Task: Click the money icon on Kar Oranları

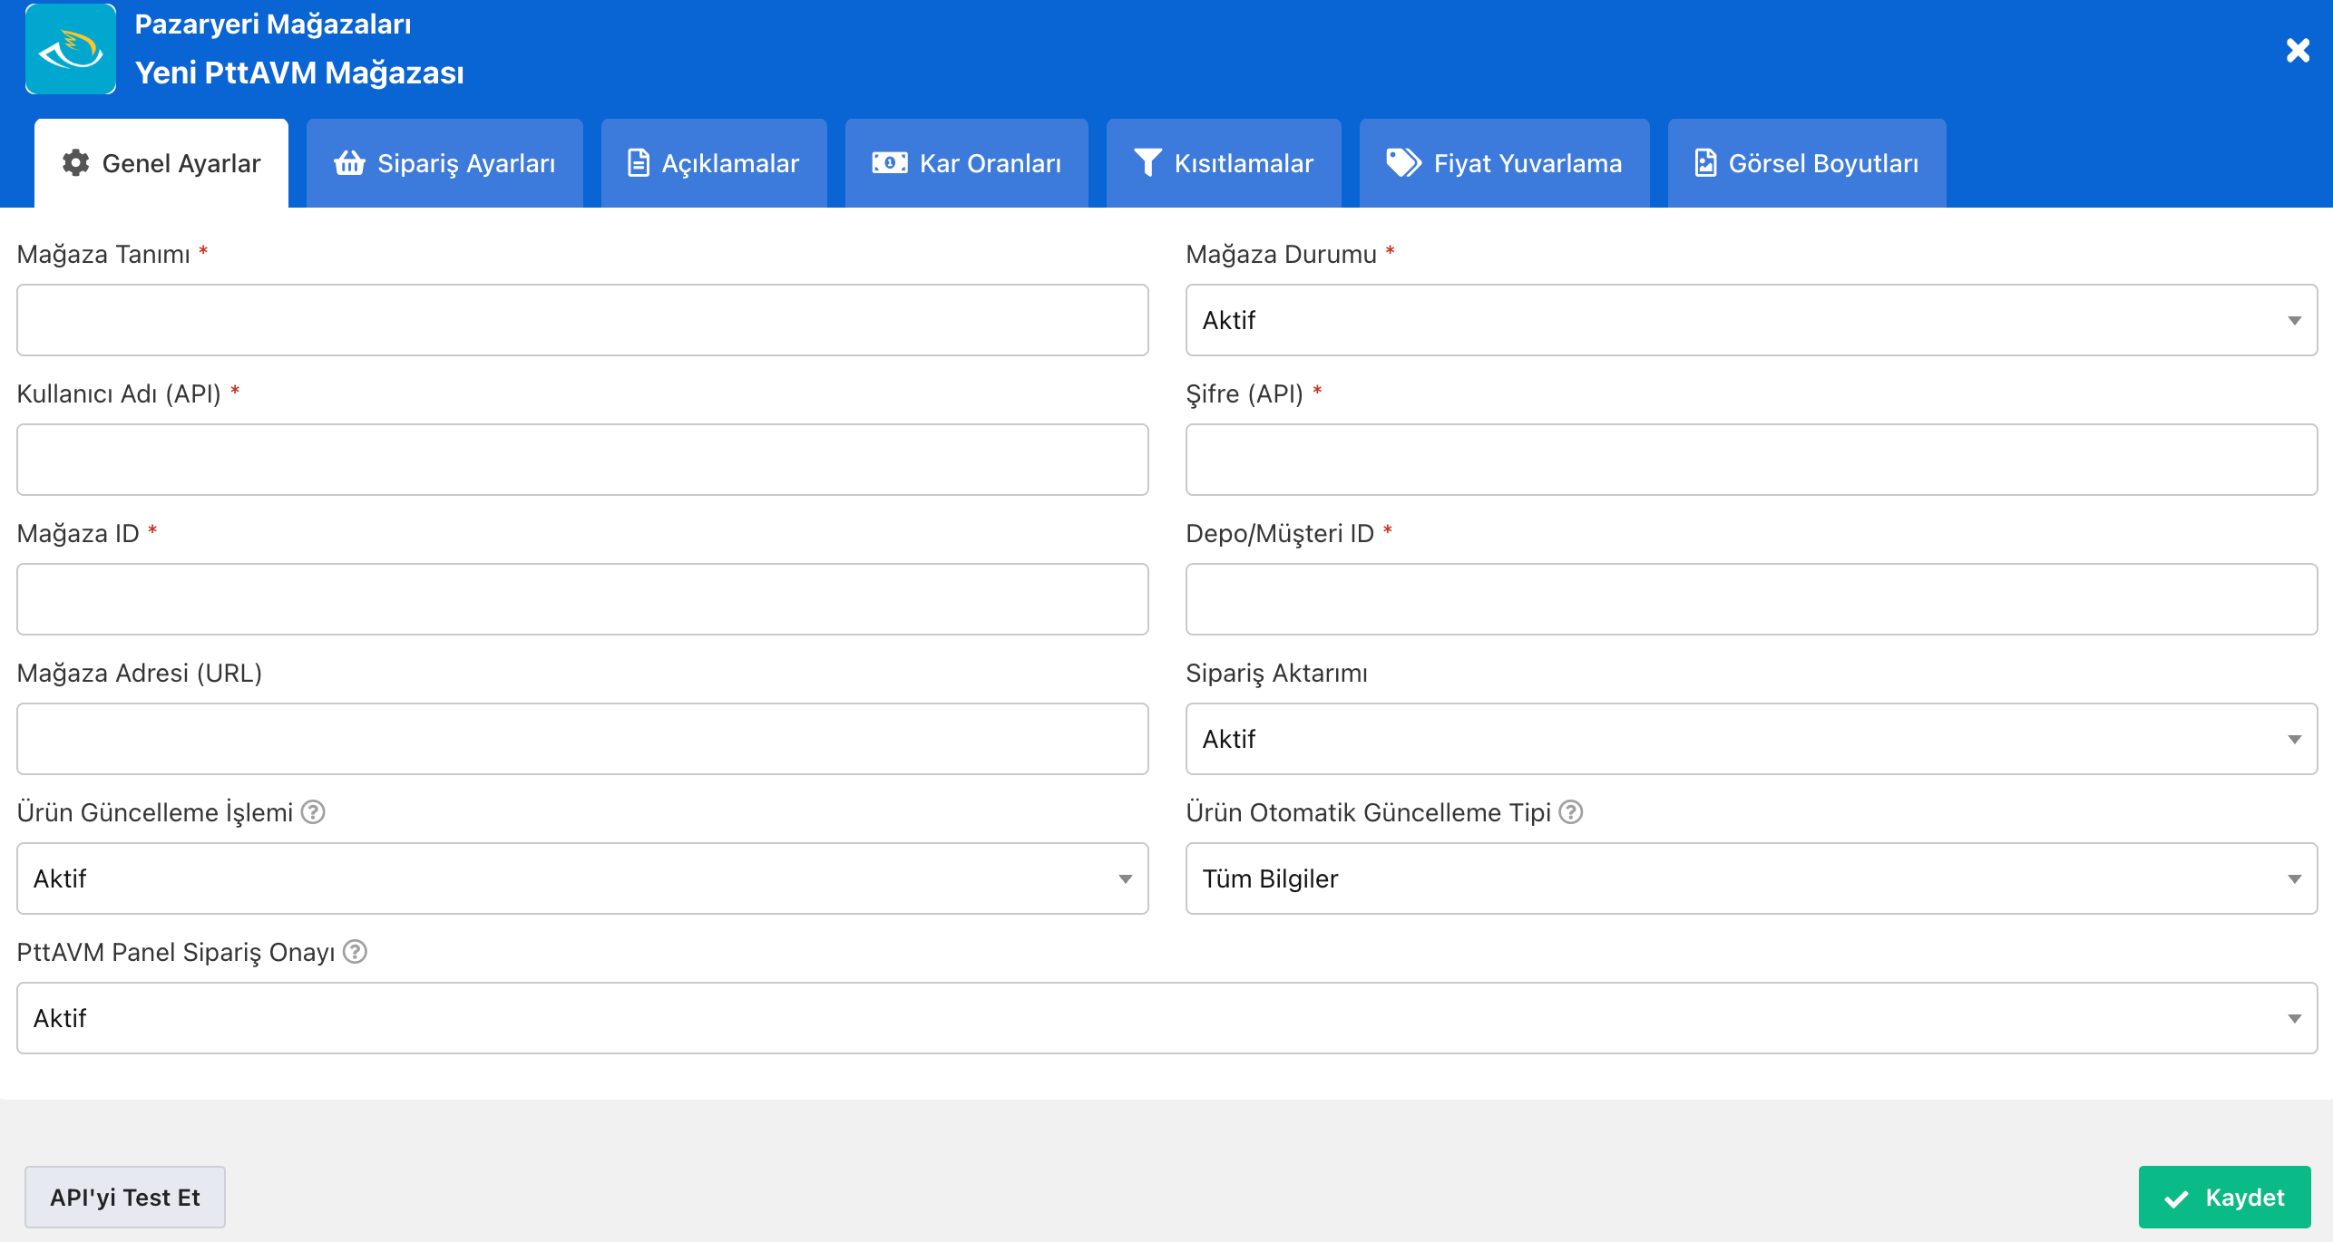Action: click(889, 163)
